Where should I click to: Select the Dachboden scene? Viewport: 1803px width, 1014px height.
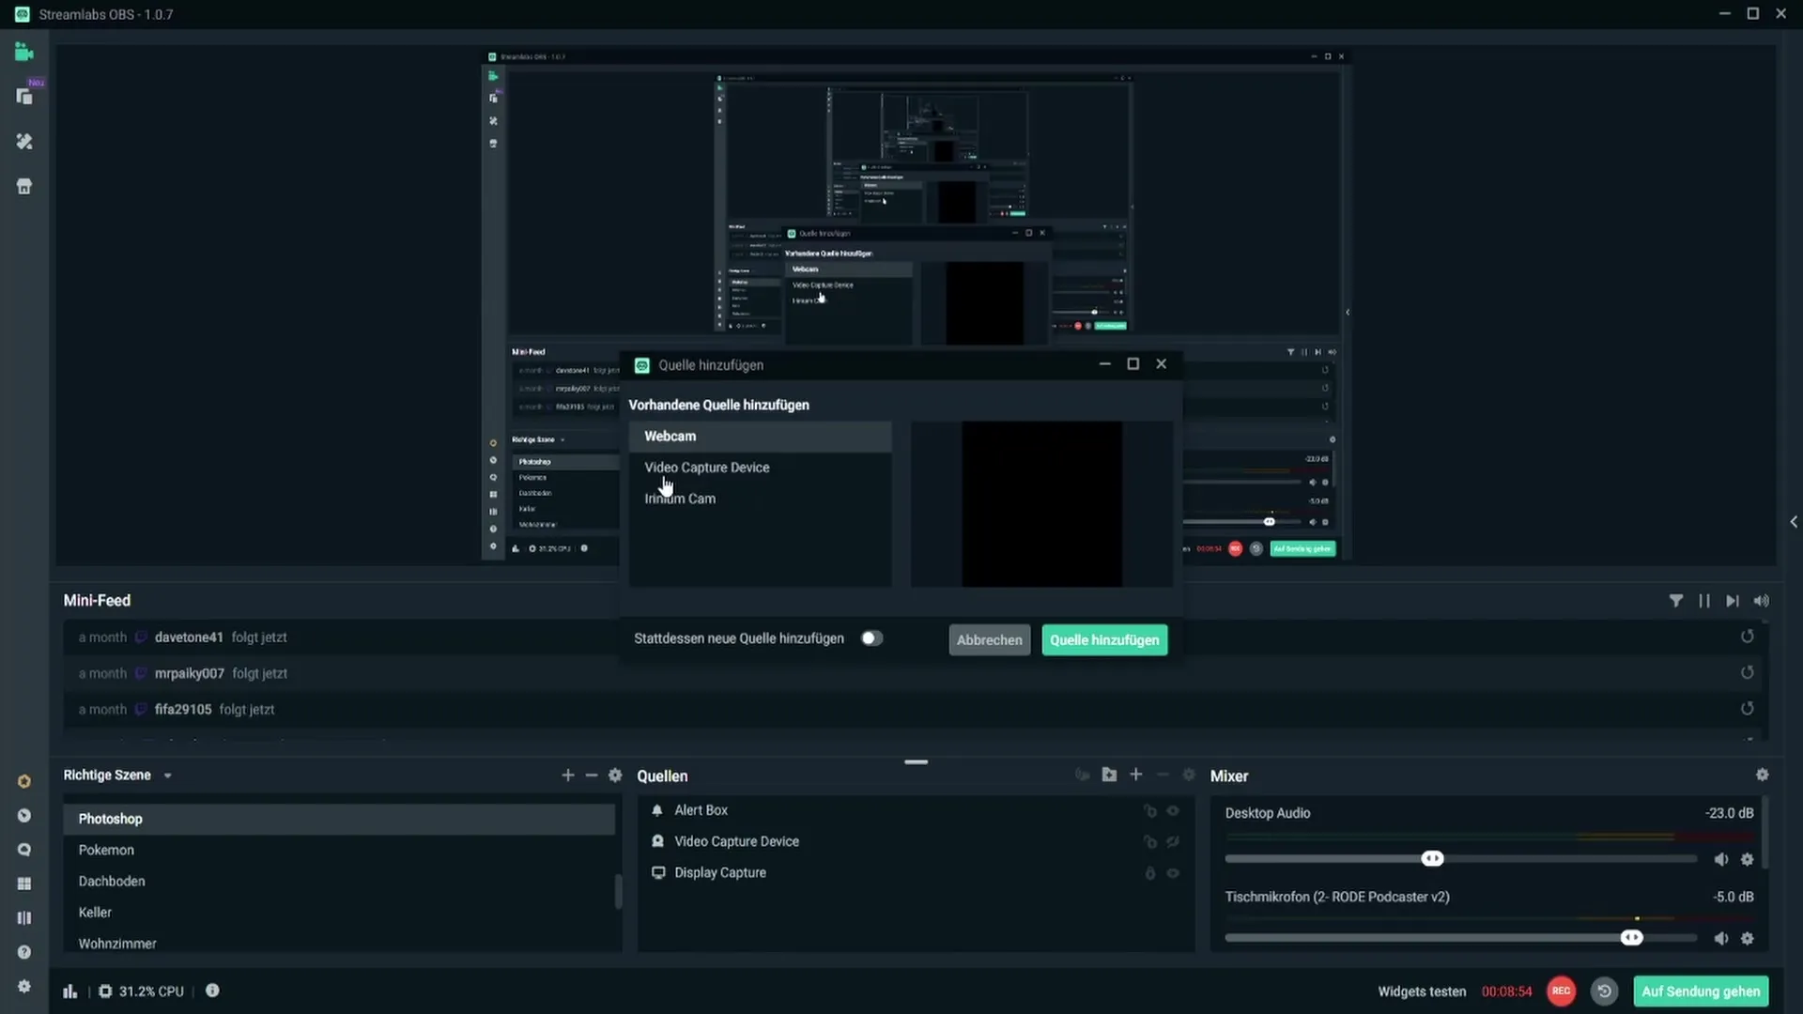coord(339,881)
